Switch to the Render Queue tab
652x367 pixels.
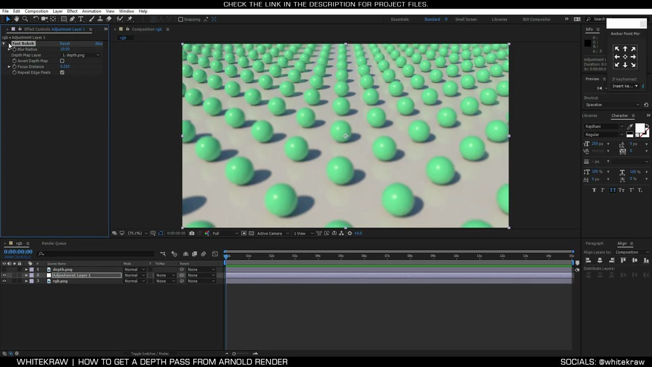[54, 243]
